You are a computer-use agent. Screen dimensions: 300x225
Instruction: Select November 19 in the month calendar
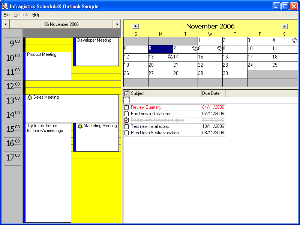(x=136, y=66)
